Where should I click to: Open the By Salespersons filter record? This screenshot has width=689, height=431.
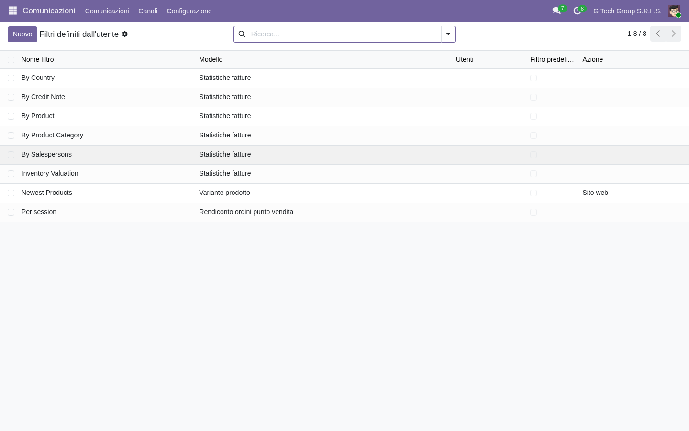pos(46,154)
